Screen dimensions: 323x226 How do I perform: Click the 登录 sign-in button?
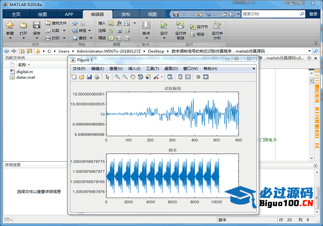[x=313, y=14]
